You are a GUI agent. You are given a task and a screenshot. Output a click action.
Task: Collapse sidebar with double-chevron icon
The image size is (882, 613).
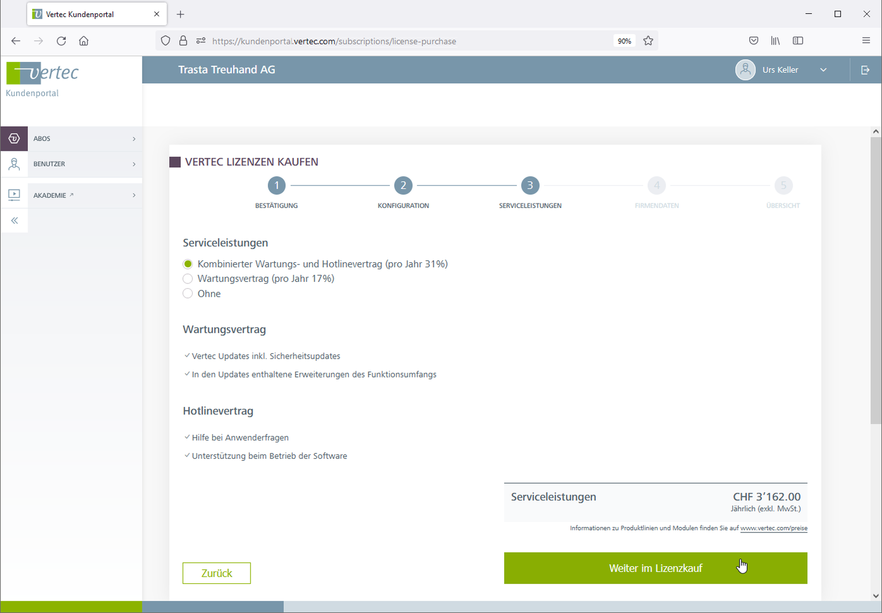tap(14, 220)
